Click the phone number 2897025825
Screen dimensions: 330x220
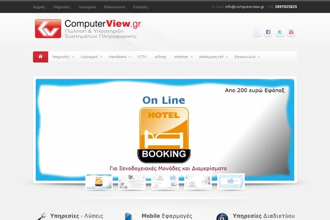point(286,7)
